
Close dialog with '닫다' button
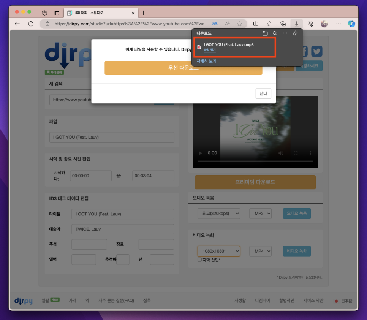point(263,93)
